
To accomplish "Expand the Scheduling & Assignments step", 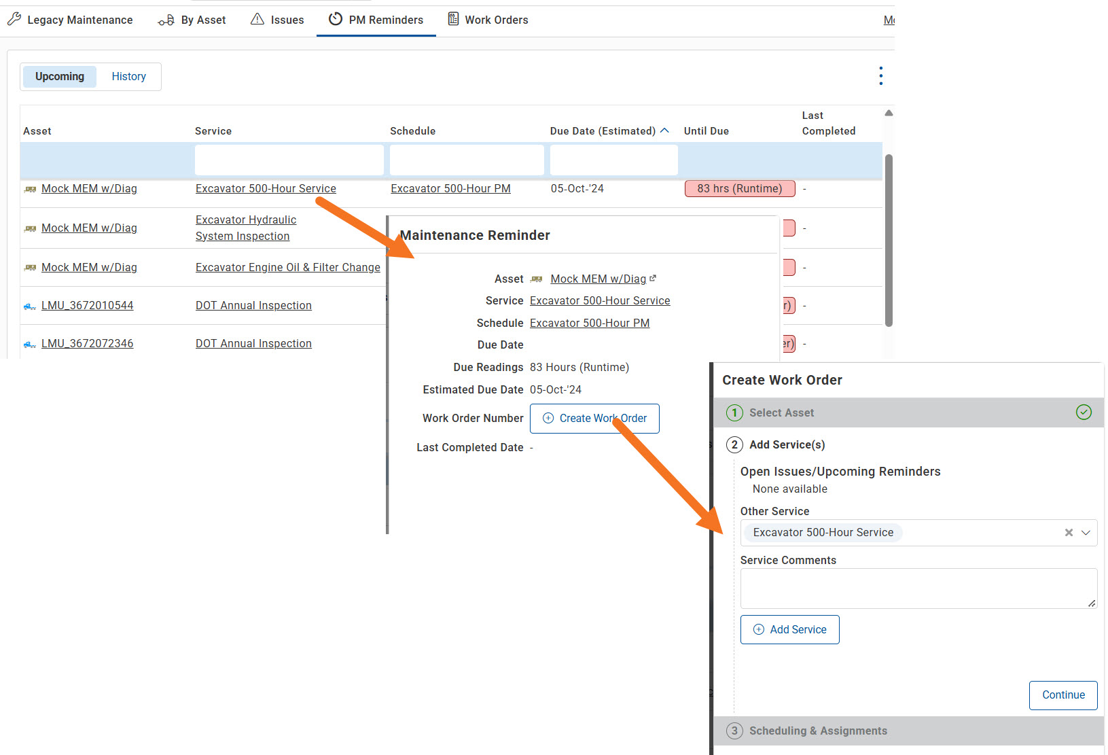I will [908, 731].
